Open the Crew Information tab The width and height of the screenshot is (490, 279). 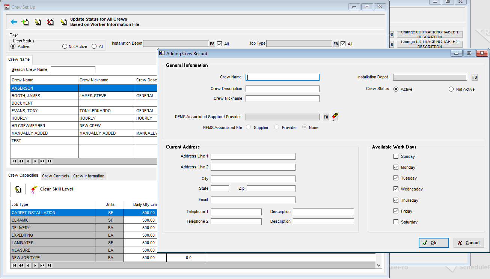coord(89,176)
